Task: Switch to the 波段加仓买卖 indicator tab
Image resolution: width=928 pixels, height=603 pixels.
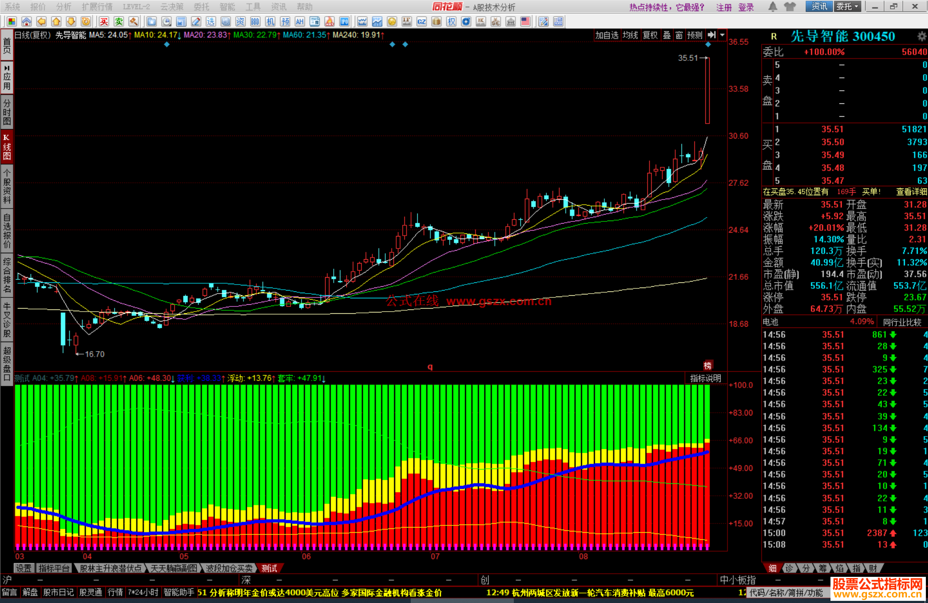Action: 229,568
